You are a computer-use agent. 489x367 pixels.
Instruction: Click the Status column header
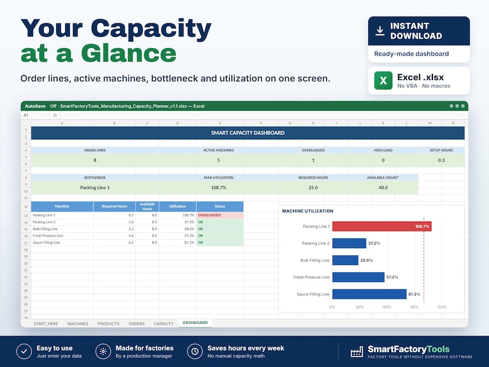tap(220, 206)
